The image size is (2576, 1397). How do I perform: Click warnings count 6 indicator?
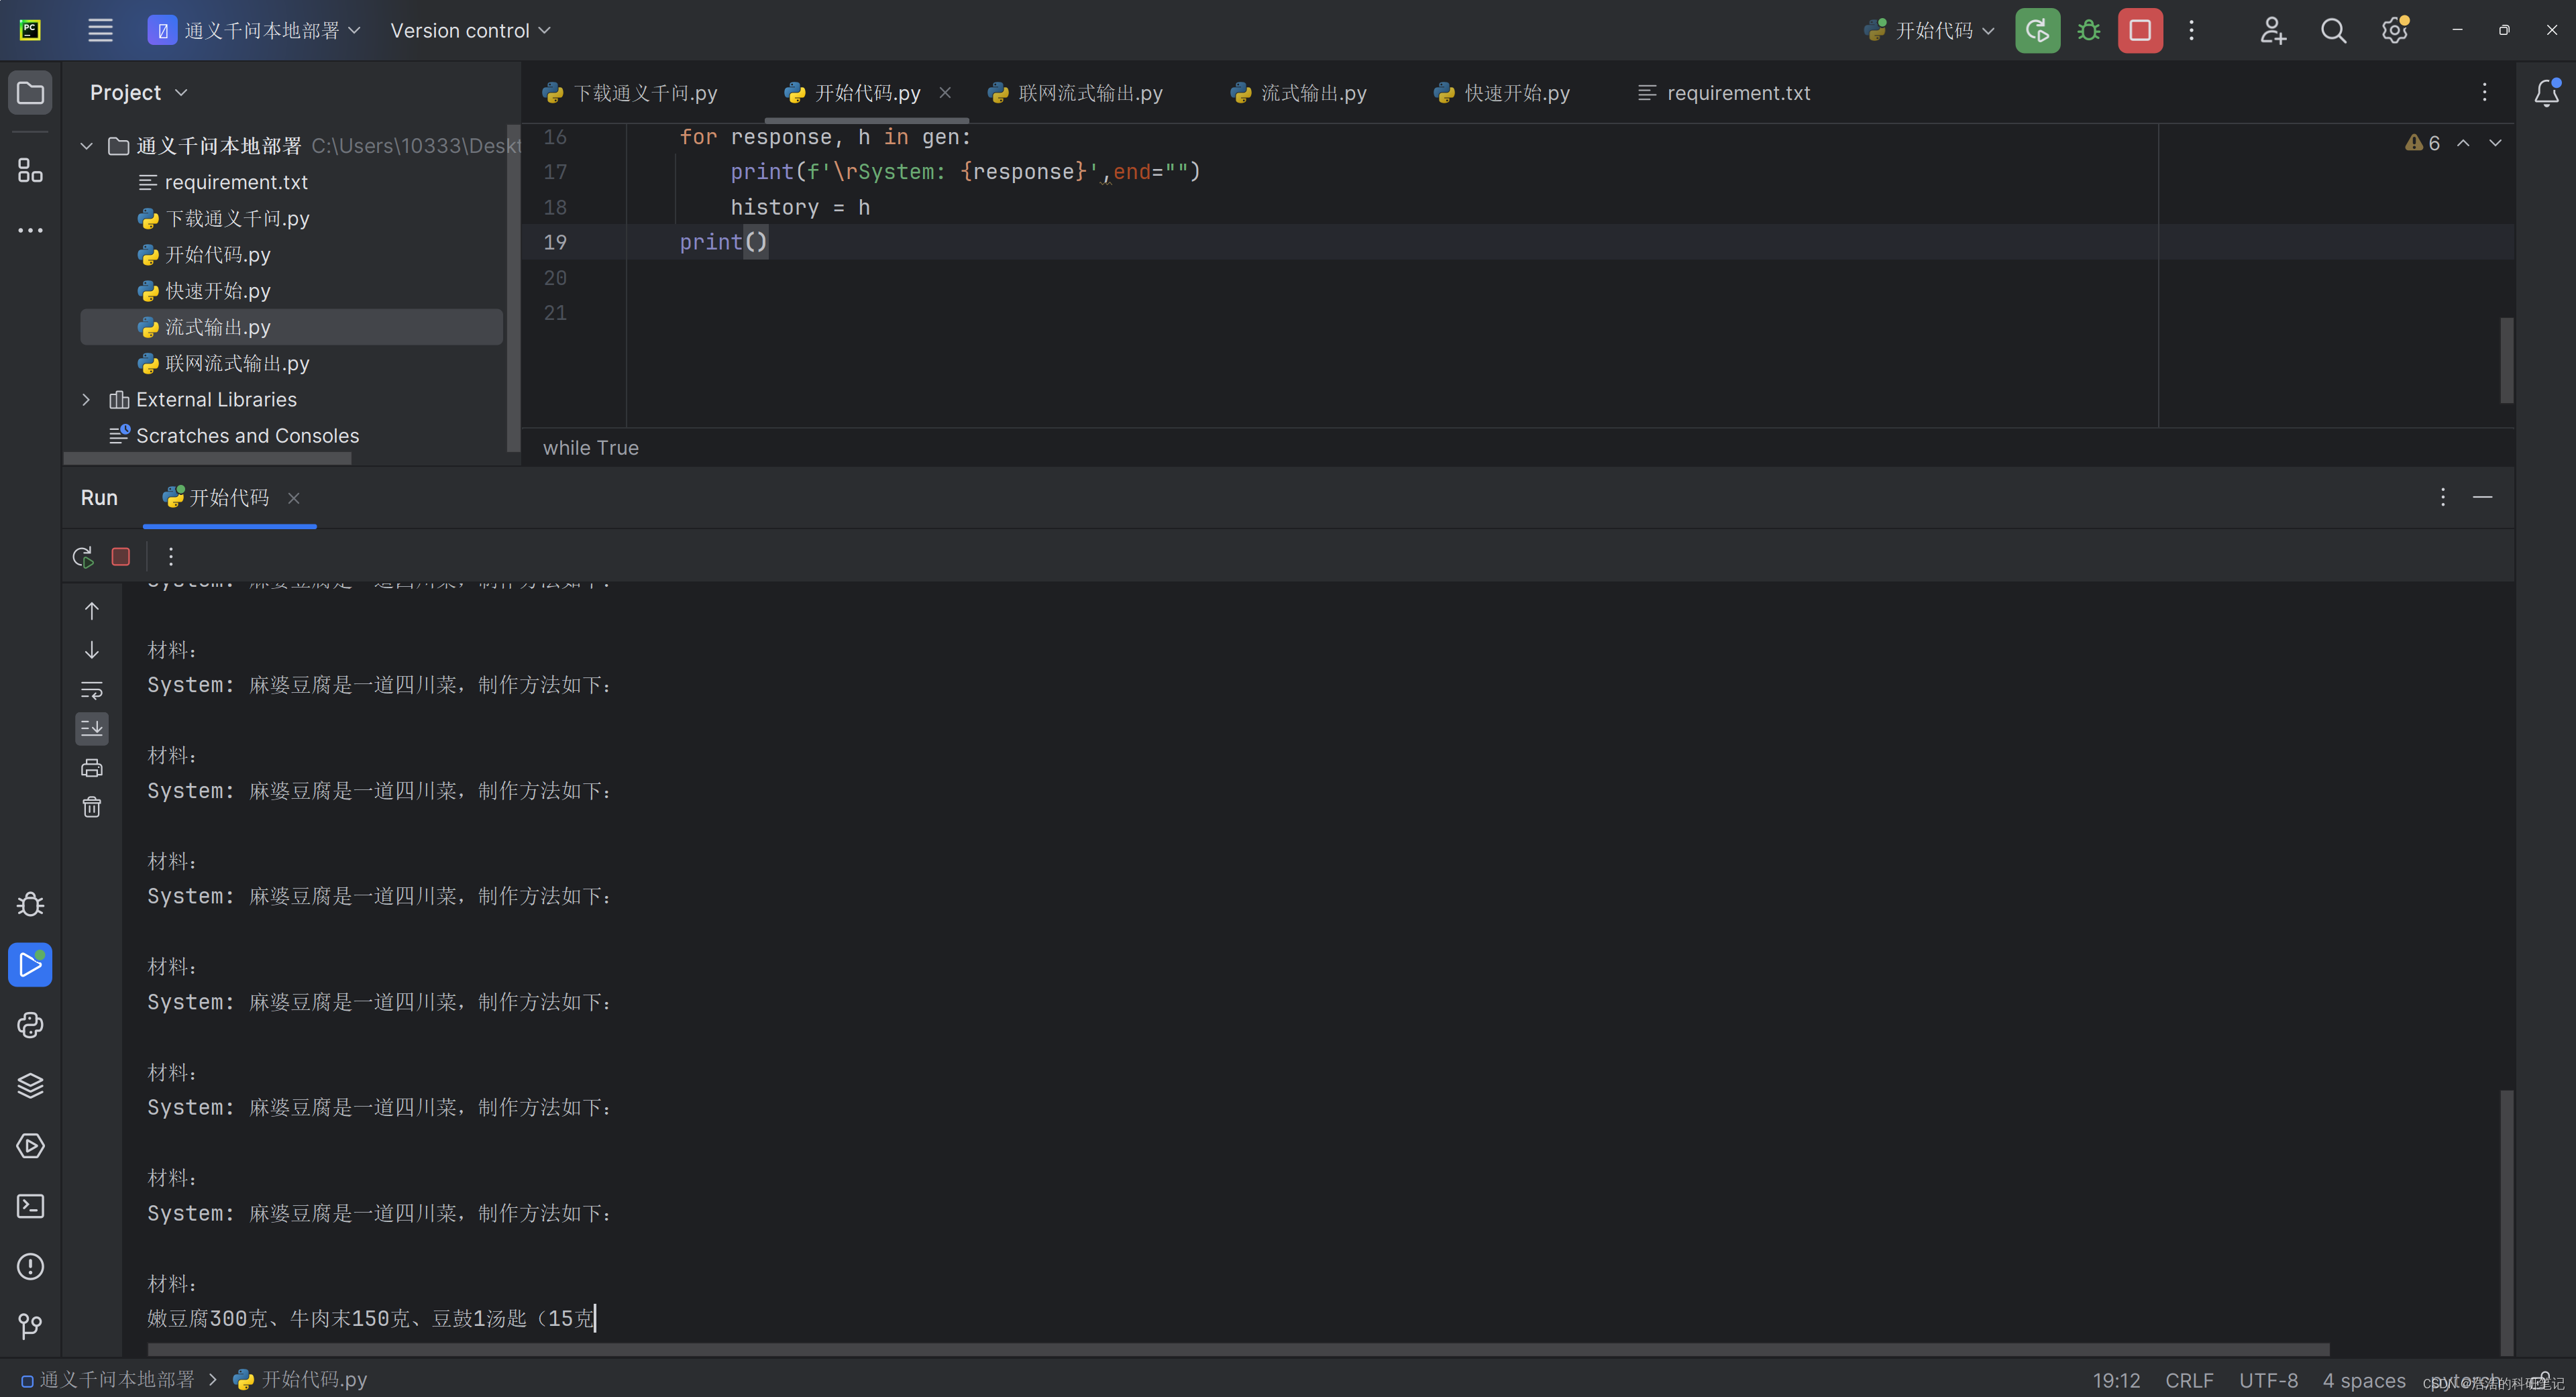coord(2422,143)
